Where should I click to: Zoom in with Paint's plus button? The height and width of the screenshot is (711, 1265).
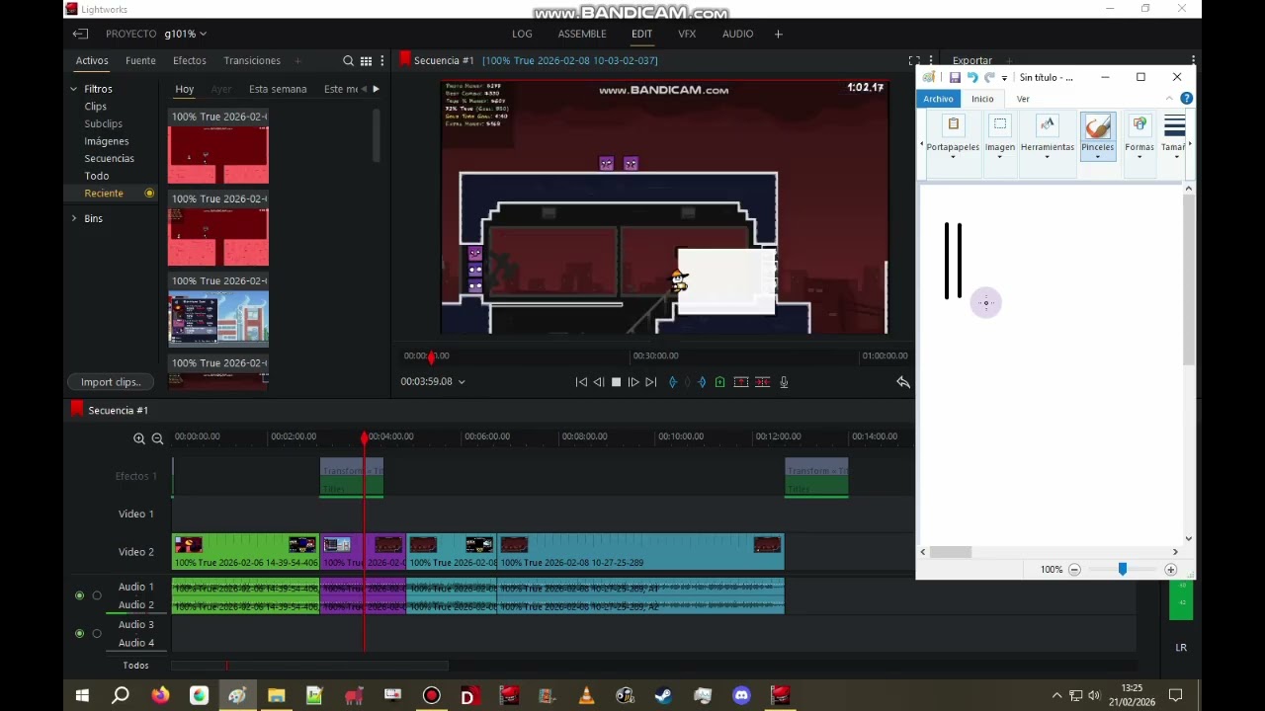tap(1170, 570)
